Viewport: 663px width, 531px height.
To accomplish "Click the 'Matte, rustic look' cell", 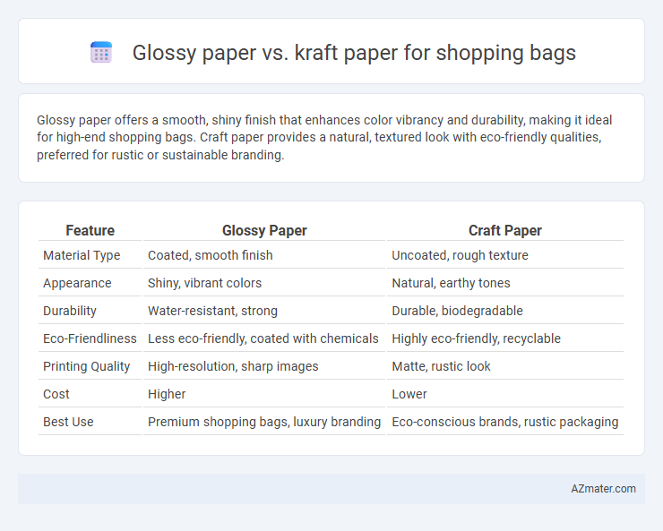I will click(504, 366).
